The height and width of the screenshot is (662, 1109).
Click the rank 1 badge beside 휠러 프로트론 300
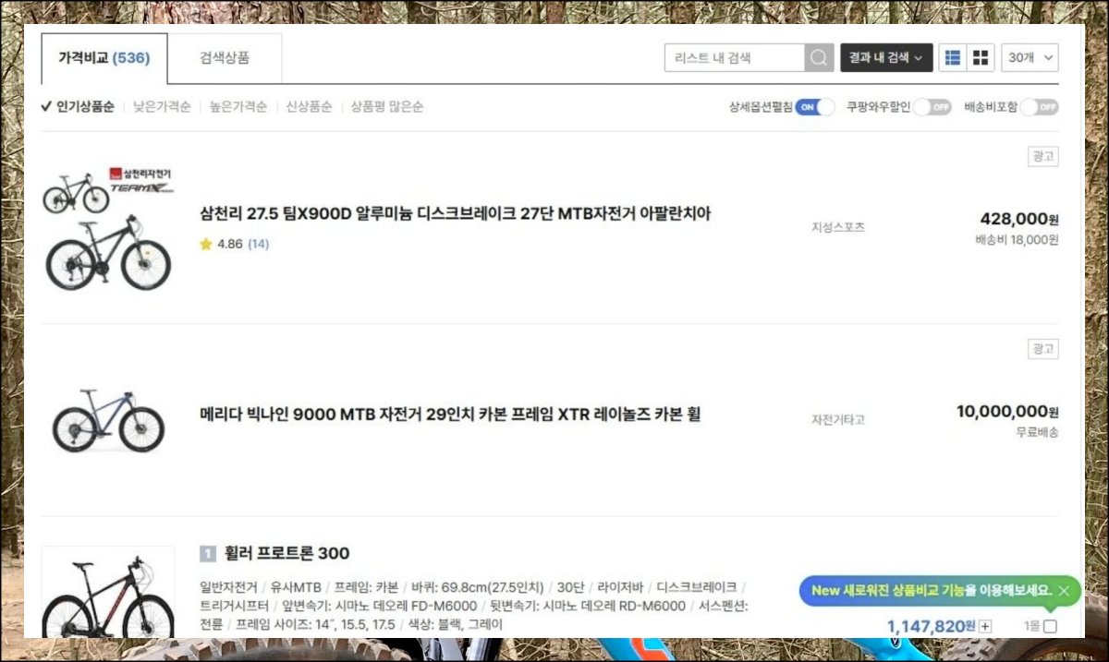tap(208, 554)
